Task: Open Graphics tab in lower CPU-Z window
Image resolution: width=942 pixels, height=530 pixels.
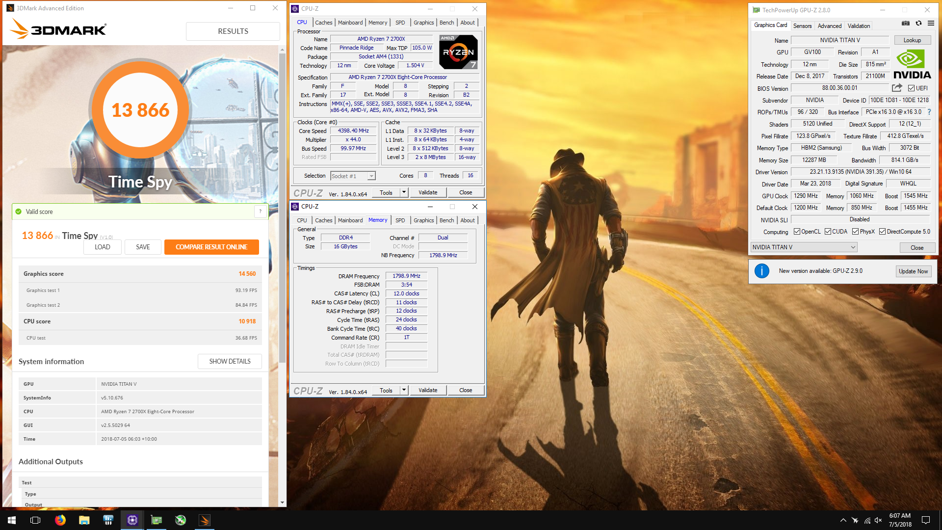Action: (423, 220)
